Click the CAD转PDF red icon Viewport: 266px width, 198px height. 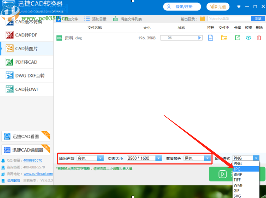9,35
